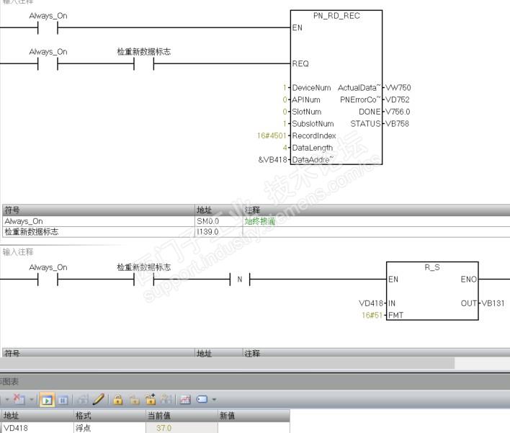Click the write all pencil icon
The width and height of the screenshot is (510, 433).
[x=98, y=399]
